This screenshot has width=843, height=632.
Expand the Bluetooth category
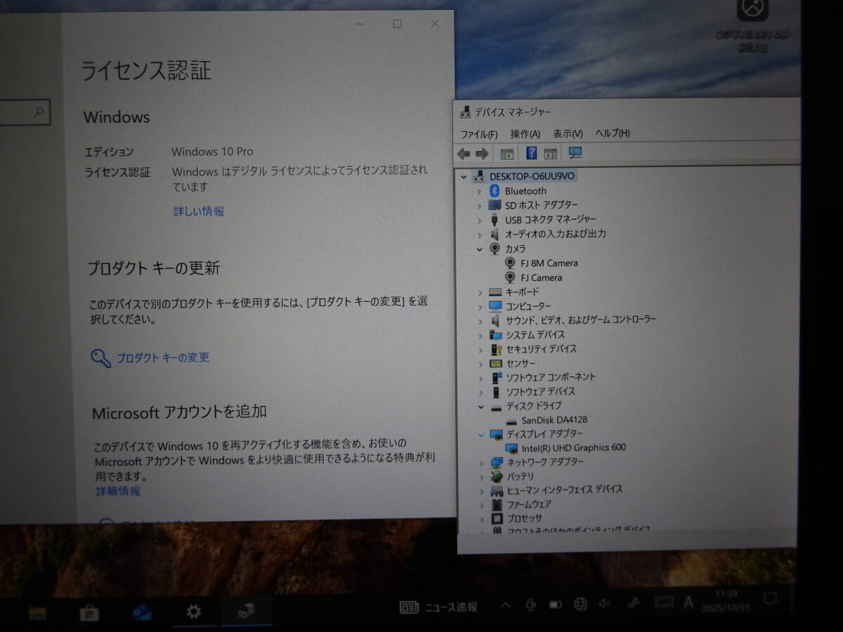pyautogui.click(x=480, y=191)
